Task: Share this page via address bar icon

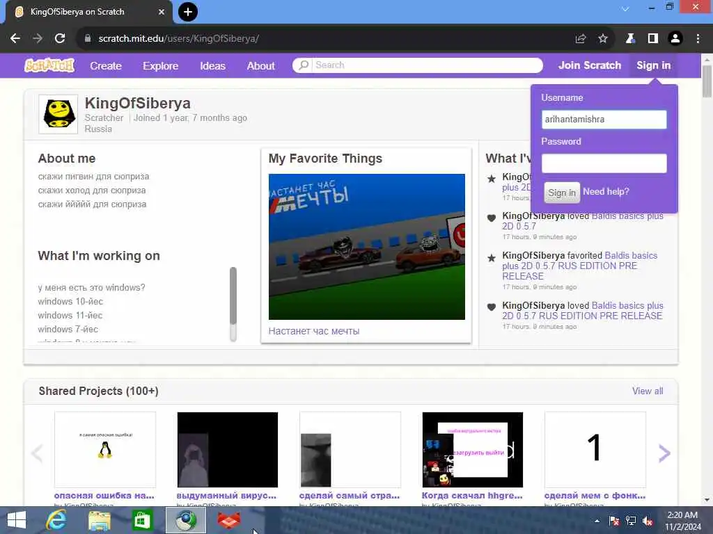Action: [581, 39]
